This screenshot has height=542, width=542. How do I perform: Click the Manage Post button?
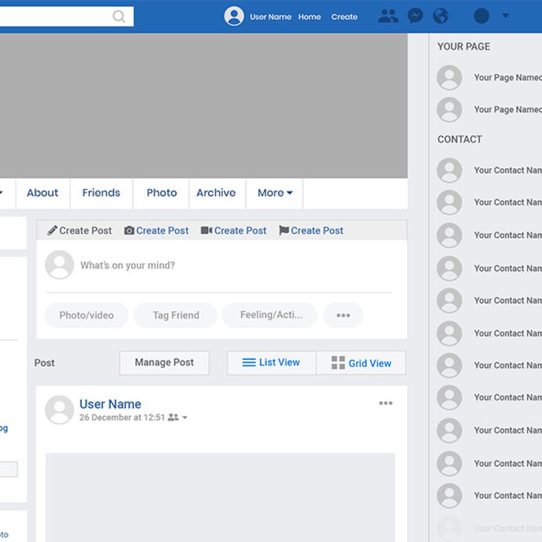point(164,363)
